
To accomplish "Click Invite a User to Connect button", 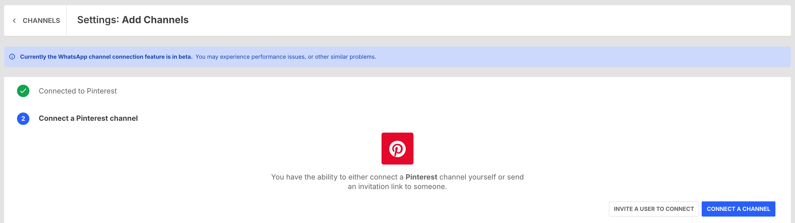I will [x=654, y=209].
